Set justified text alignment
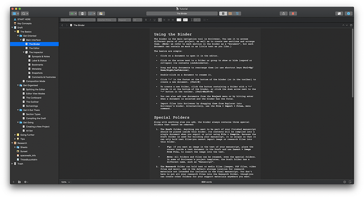 pos(173,20)
